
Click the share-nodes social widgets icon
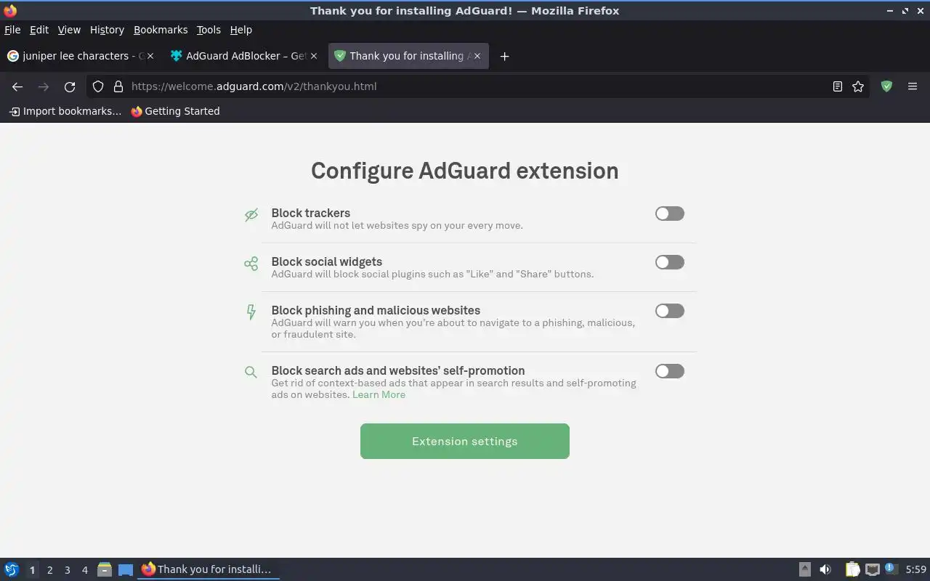(x=251, y=264)
